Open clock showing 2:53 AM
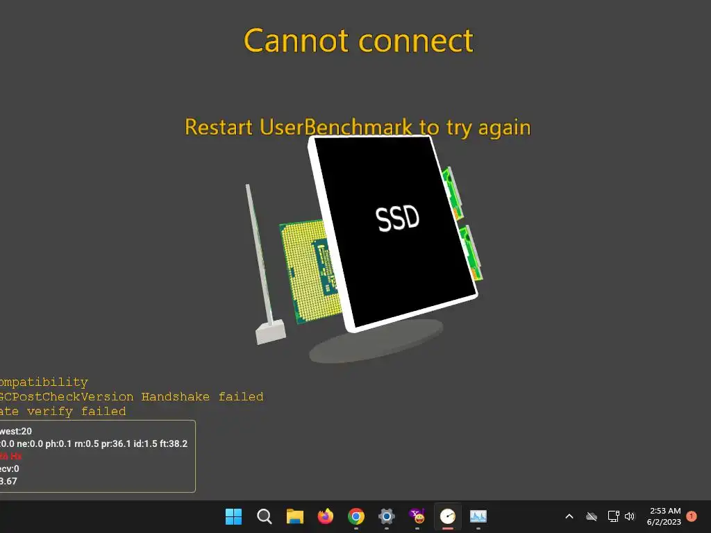 (664, 516)
